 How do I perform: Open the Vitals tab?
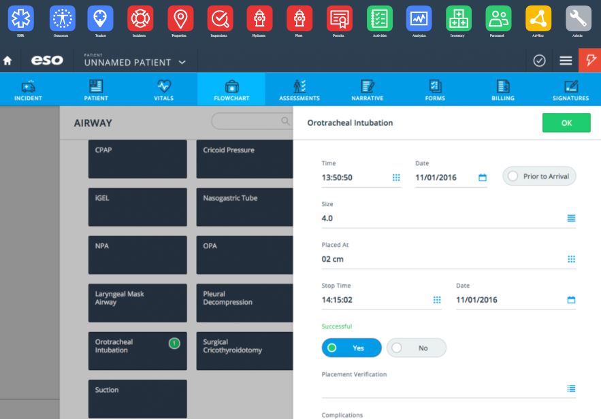163,89
